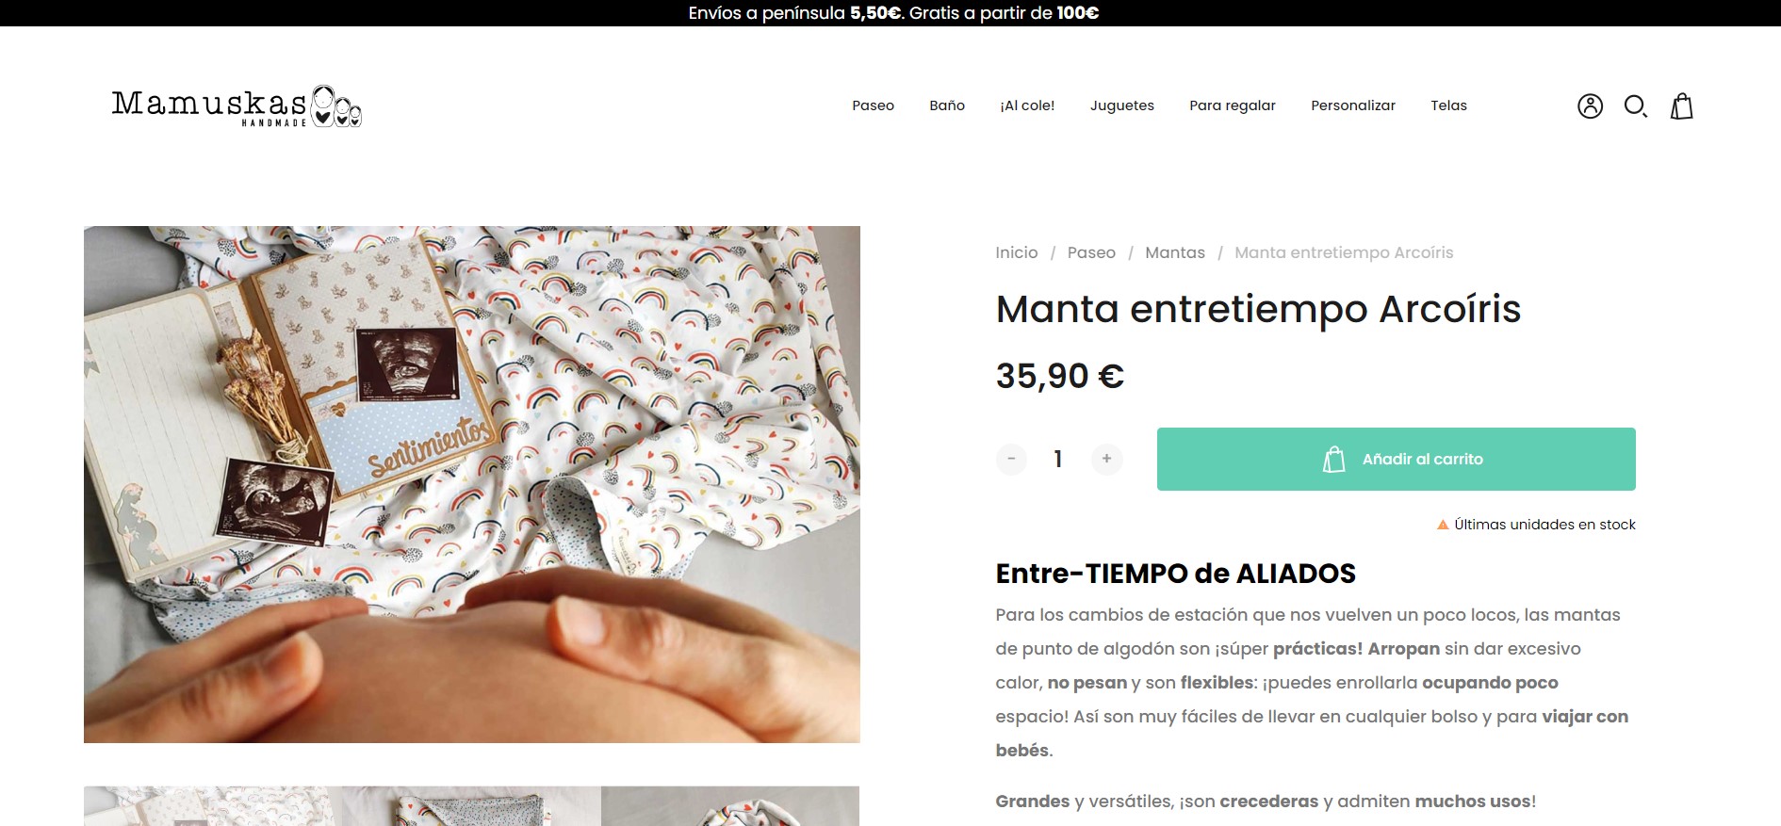This screenshot has height=826, width=1781.
Task: Increase quantity with the plus button
Action: (x=1106, y=459)
